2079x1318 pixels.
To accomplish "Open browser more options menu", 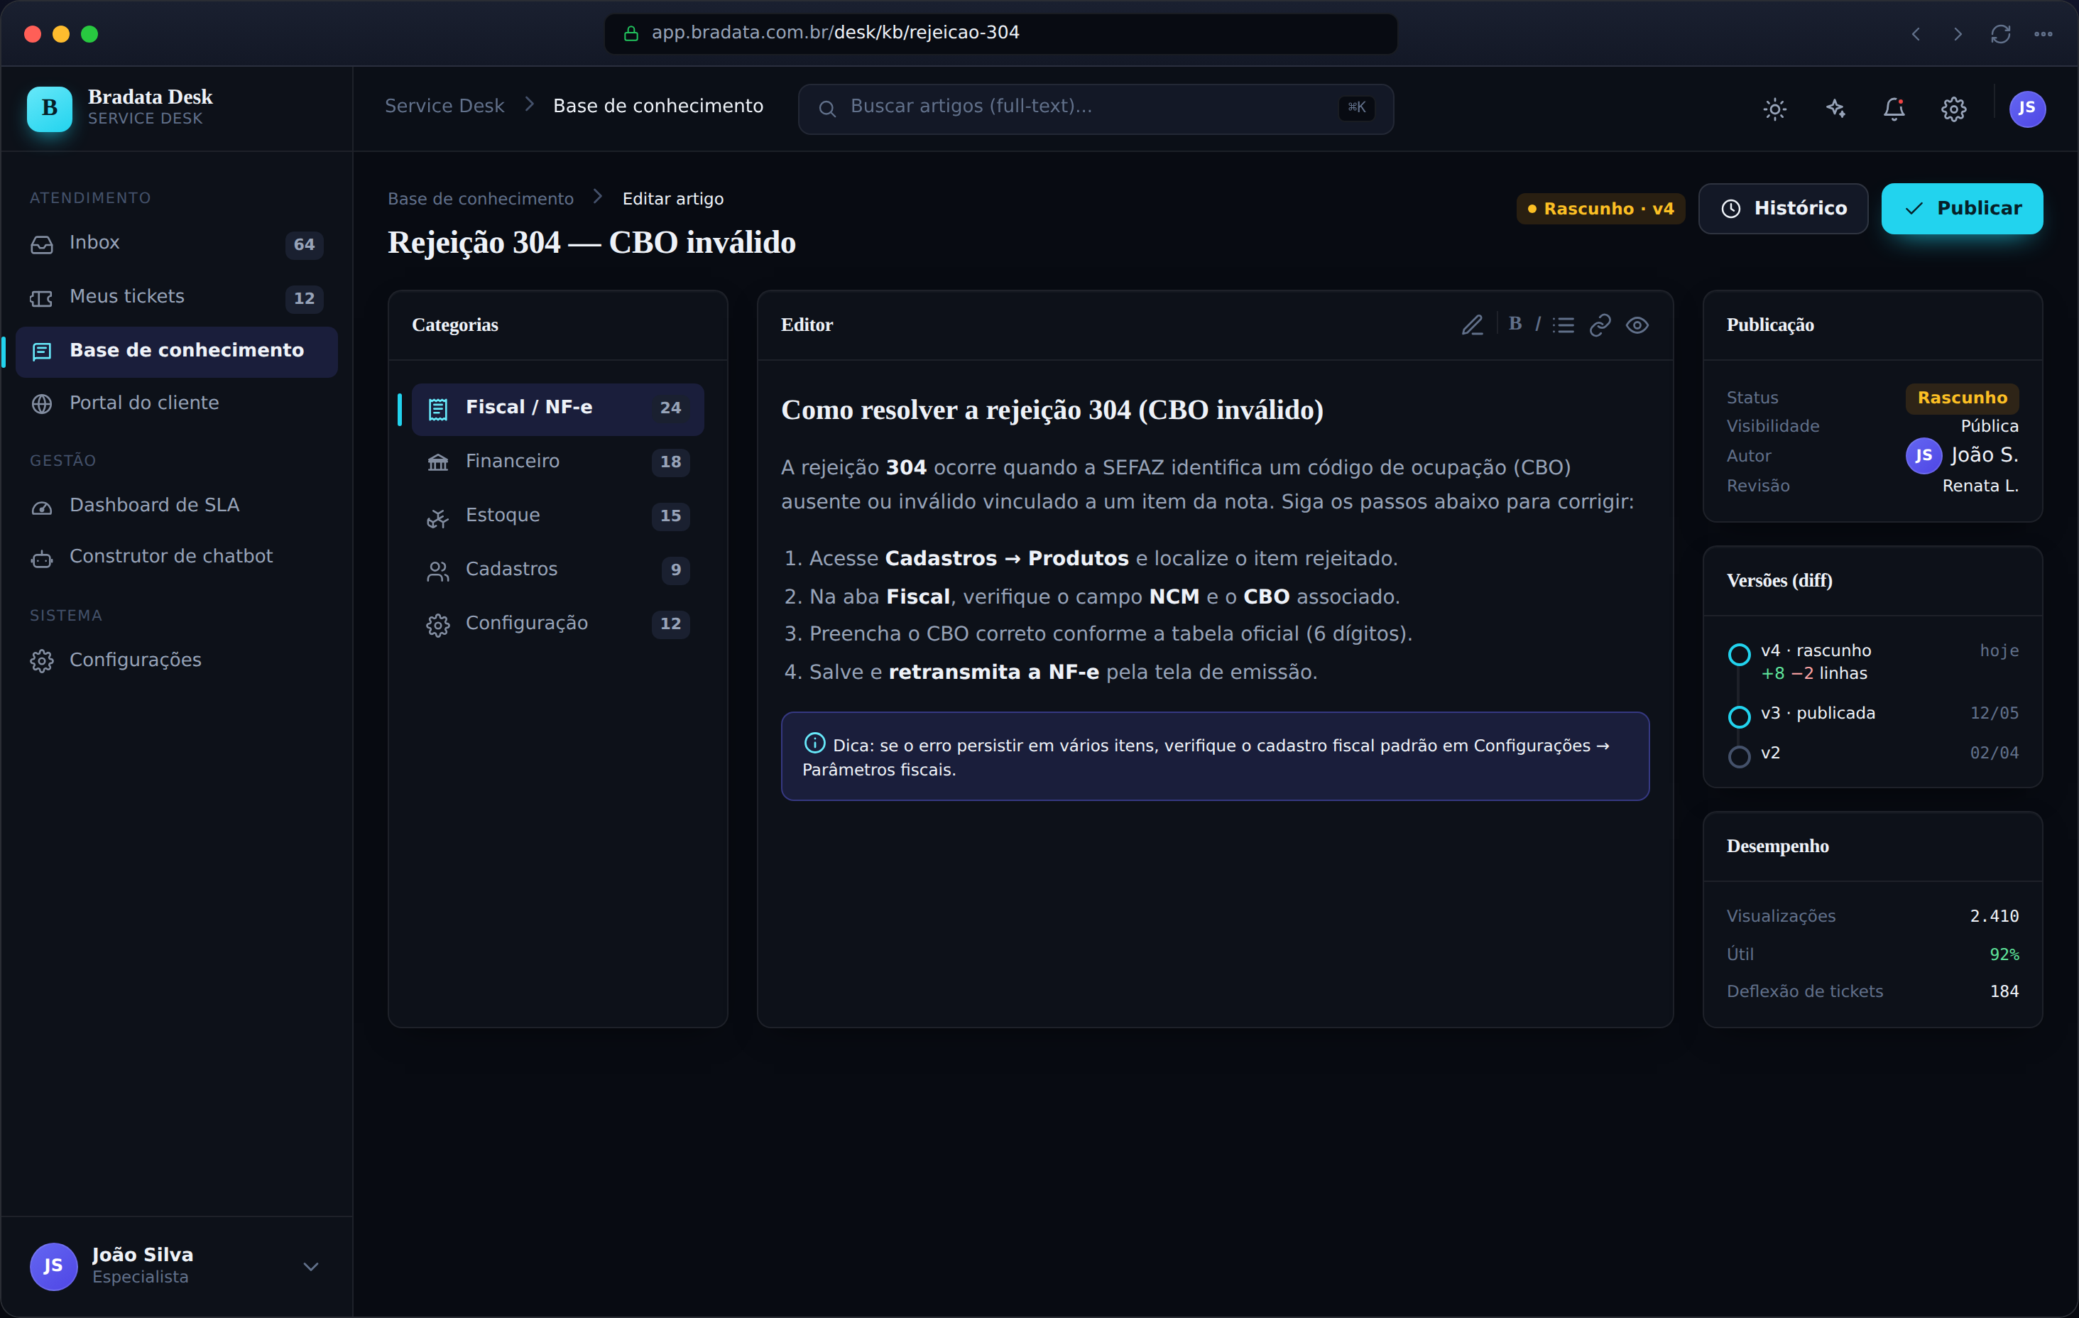I will (2042, 33).
